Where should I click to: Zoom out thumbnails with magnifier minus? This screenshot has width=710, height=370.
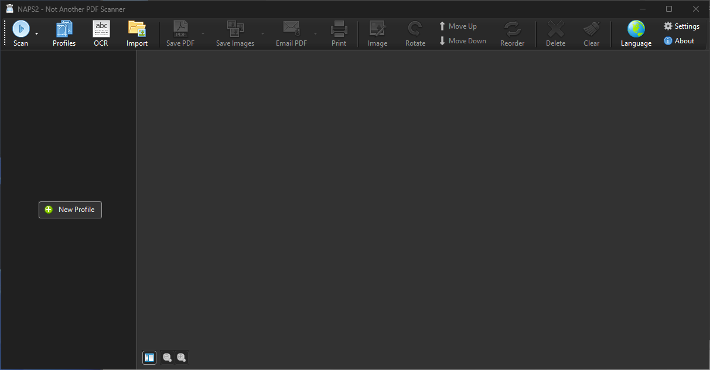pos(167,357)
